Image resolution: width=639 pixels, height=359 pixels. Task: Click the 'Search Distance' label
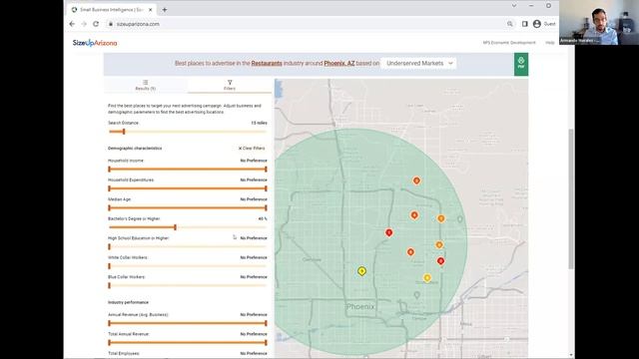123,123
